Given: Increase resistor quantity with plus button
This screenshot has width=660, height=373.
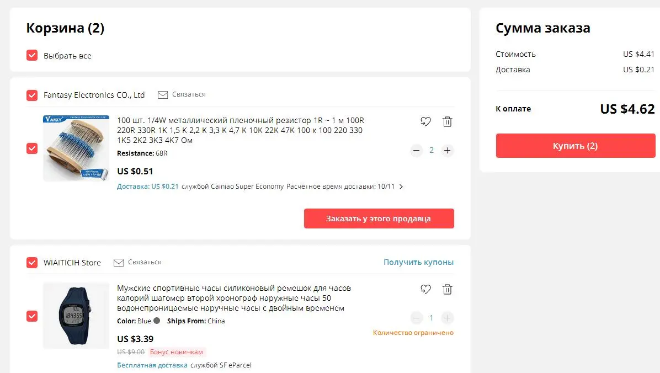Looking at the screenshot, I should coord(447,150).
